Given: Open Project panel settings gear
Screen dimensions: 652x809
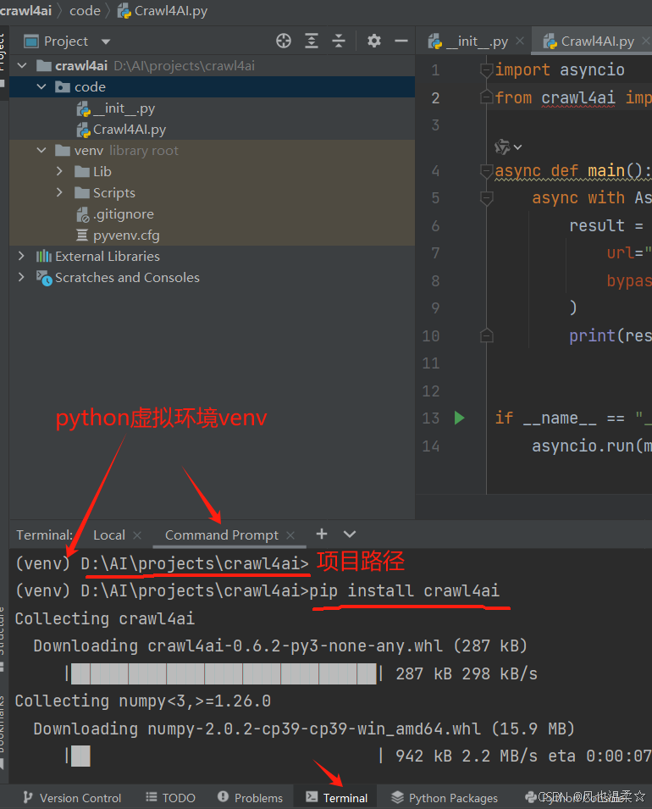Looking at the screenshot, I should pos(374,41).
